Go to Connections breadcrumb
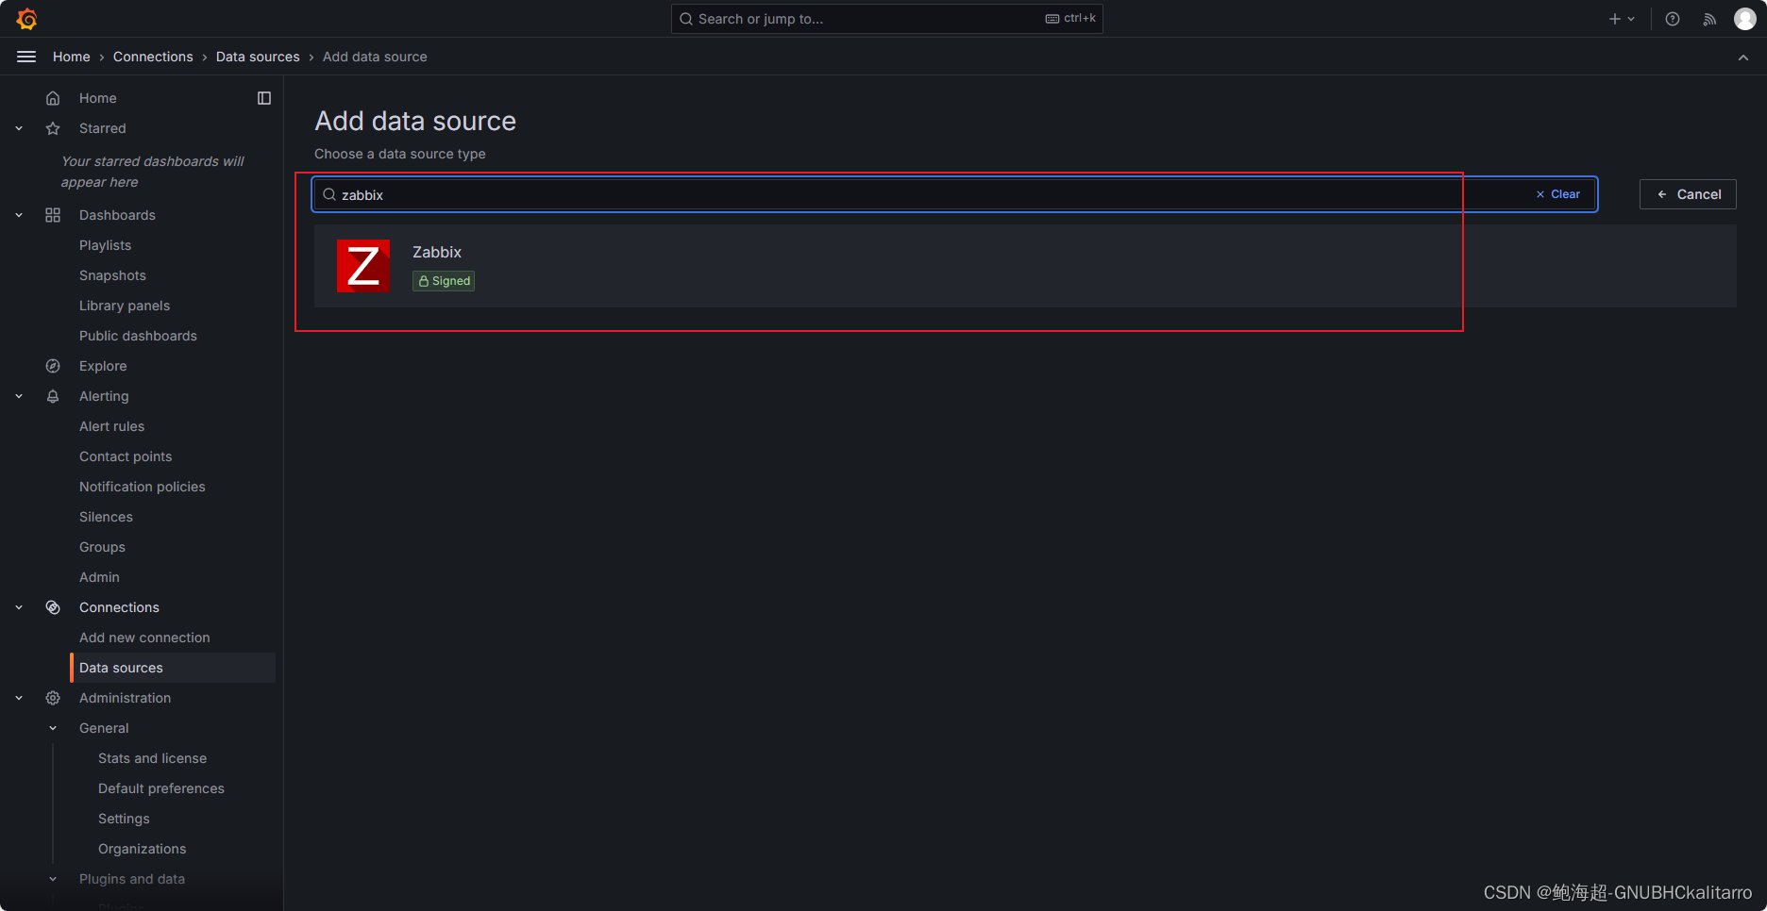The image size is (1767, 911). [x=153, y=57]
